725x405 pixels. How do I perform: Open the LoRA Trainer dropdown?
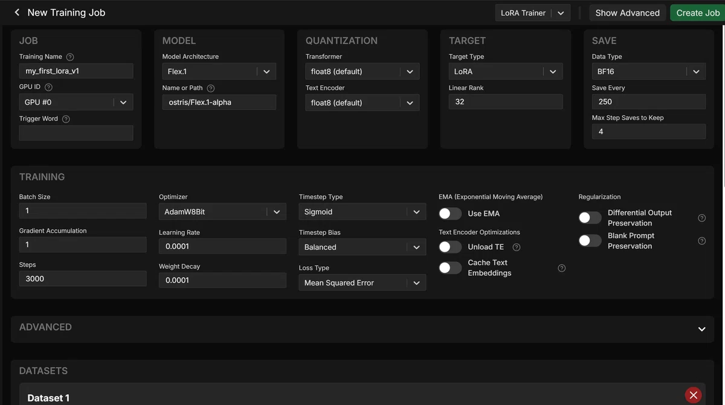[533, 13]
